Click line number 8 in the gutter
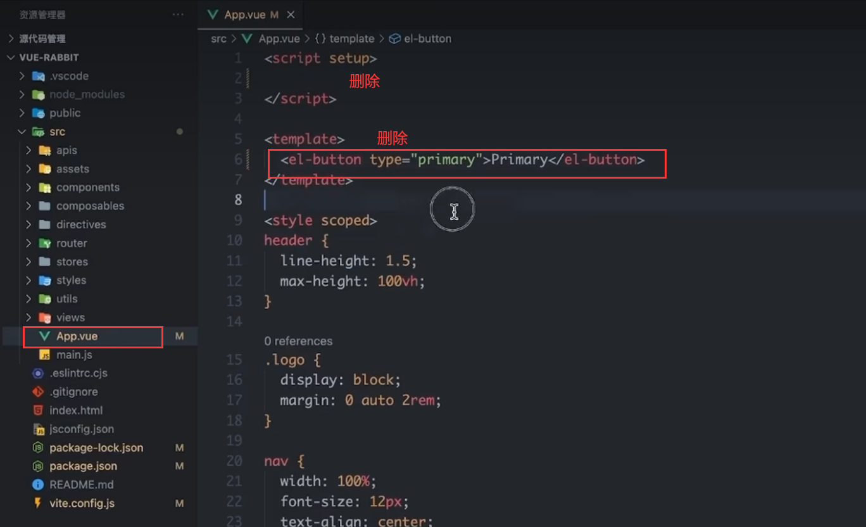866x527 pixels. [x=238, y=200]
